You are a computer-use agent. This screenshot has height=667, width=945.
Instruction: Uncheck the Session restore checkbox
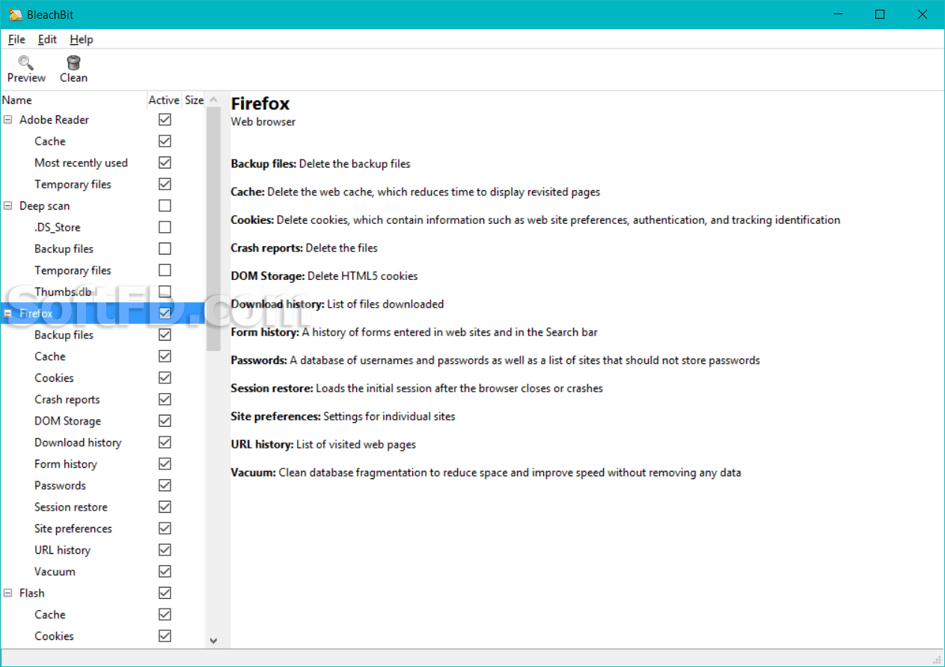(x=165, y=507)
